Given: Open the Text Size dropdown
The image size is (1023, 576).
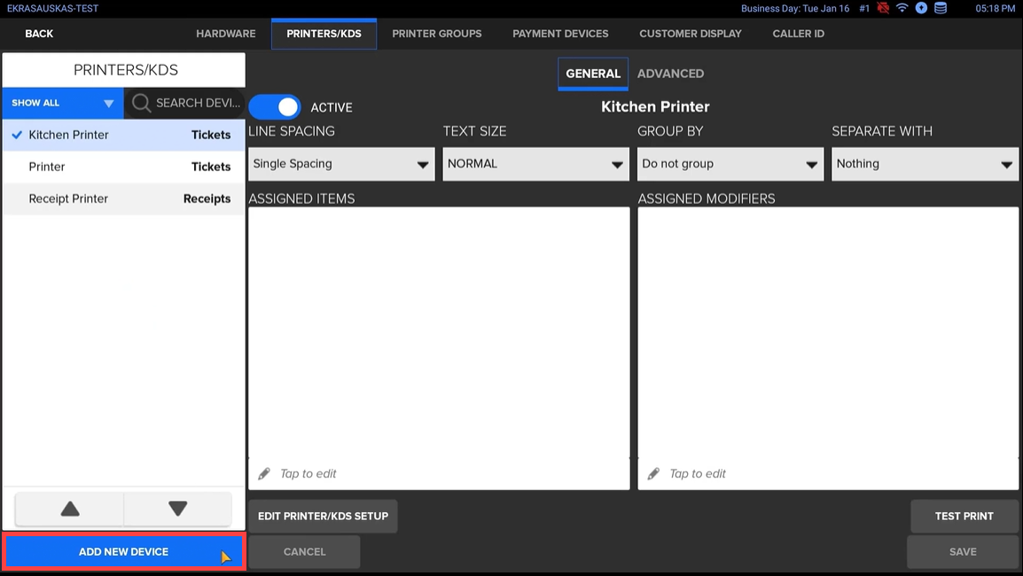Looking at the screenshot, I should (535, 164).
